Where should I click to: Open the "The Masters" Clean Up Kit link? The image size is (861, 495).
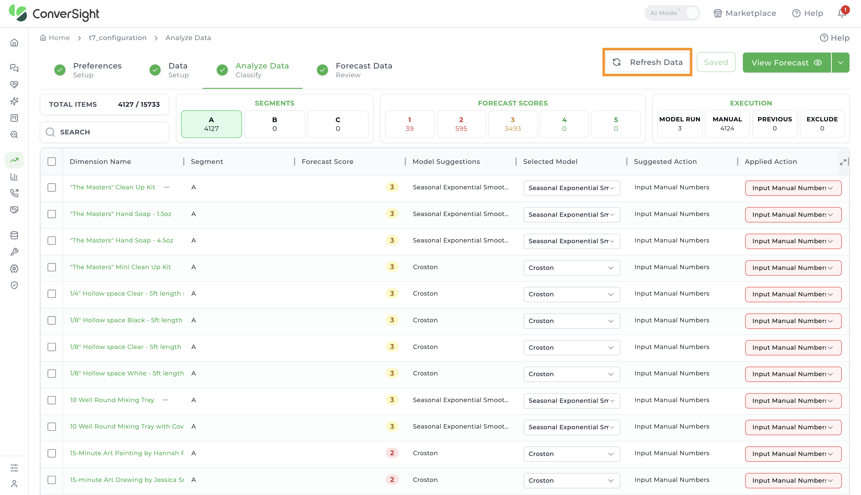113,187
